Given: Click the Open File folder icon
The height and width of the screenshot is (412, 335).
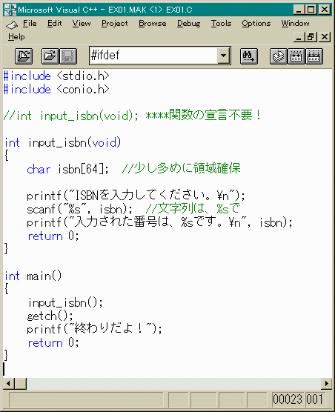Looking at the screenshot, I should coord(50,56).
